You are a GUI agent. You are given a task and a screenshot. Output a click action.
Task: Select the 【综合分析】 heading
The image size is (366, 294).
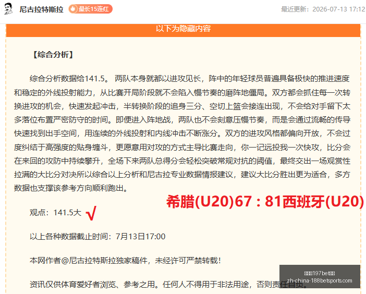coord(53,55)
